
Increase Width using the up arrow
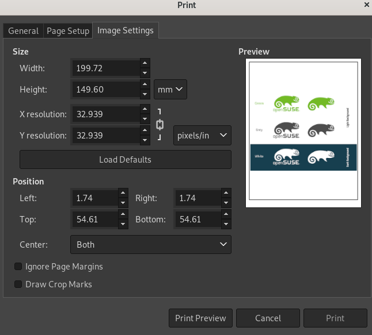[x=145, y=63]
